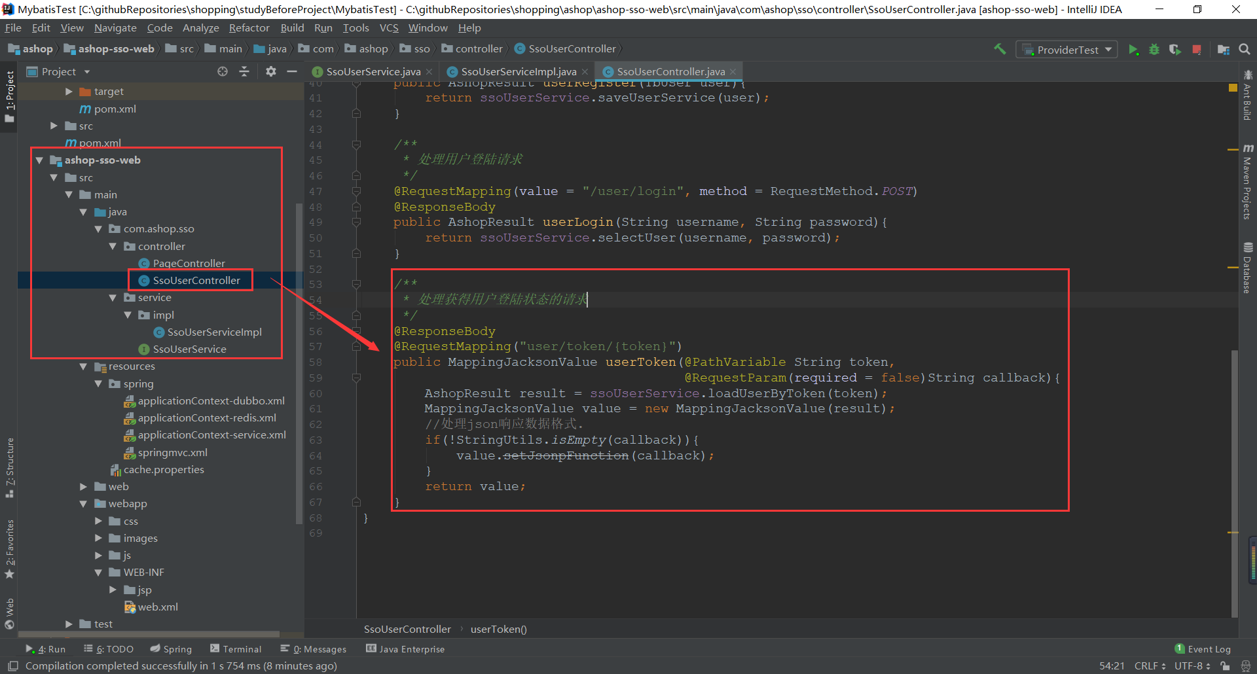
Task: Start debugging with the bug icon
Action: pyautogui.click(x=1154, y=50)
